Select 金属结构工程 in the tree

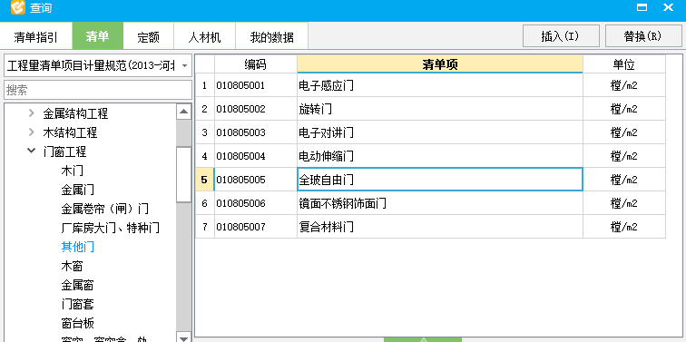pos(75,113)
